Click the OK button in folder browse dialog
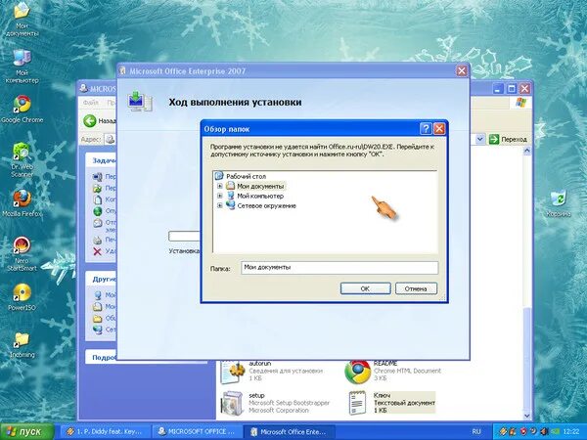The height and width of the screenshot is (440, 587). click(365, 288)
